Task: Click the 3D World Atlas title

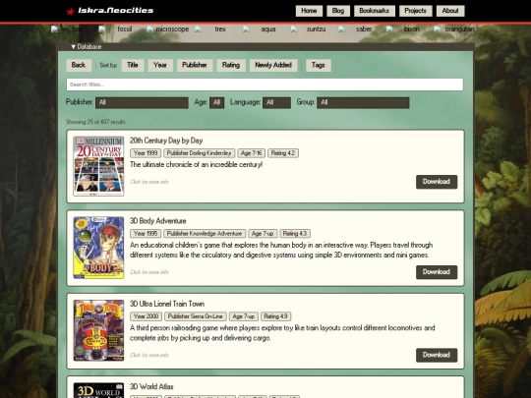Action: point(151,387)
